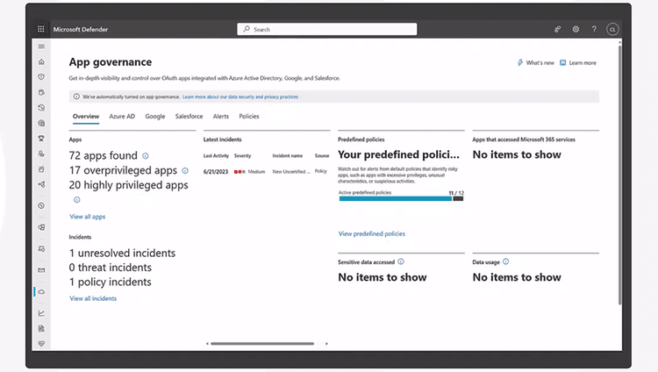Image resolution: width=658 pixels, height=372 pixels.
Task: Click the horizontal scrollbar left arrow
Action: pos(207,343)
